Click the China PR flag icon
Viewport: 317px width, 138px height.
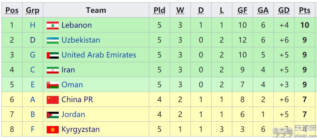point(53,100)
